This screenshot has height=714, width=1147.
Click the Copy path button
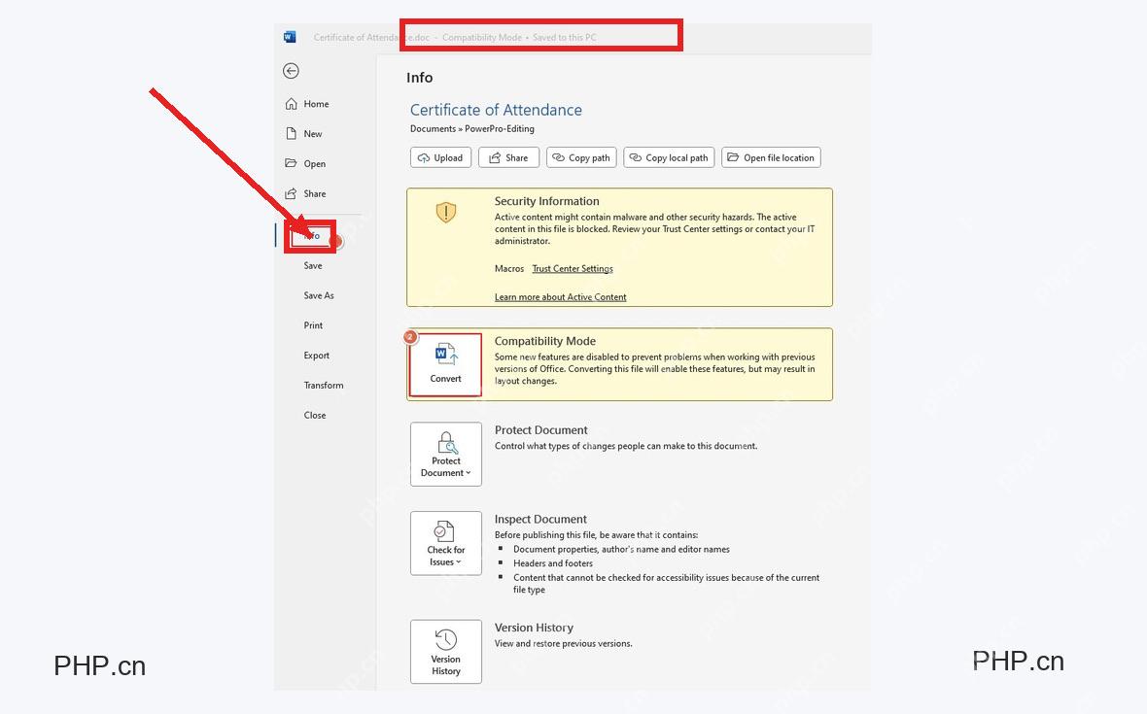pos(581,157)
